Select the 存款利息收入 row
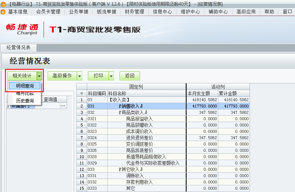The width and height of the screenshot is (295, 192). [163, 182]
